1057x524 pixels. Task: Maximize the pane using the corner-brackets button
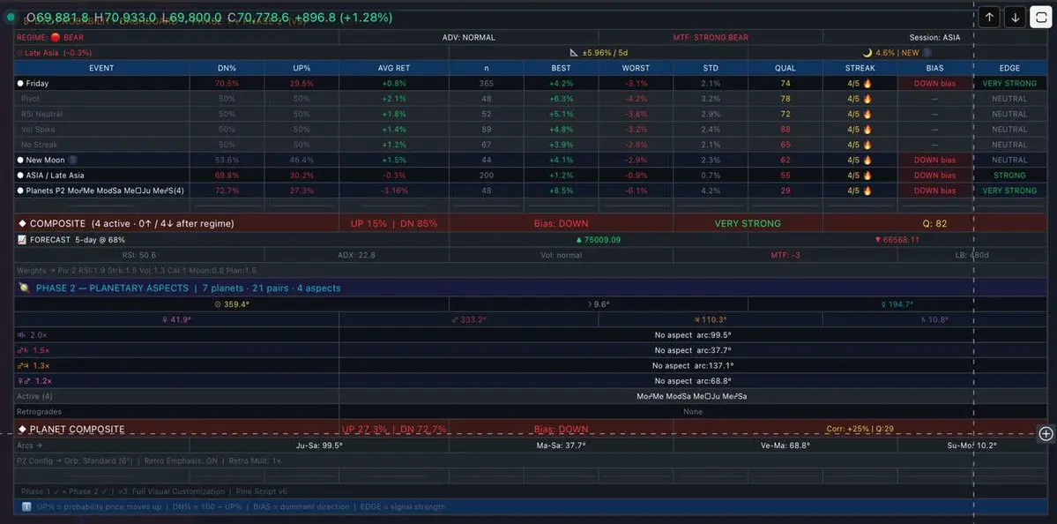click(1041, 18)
